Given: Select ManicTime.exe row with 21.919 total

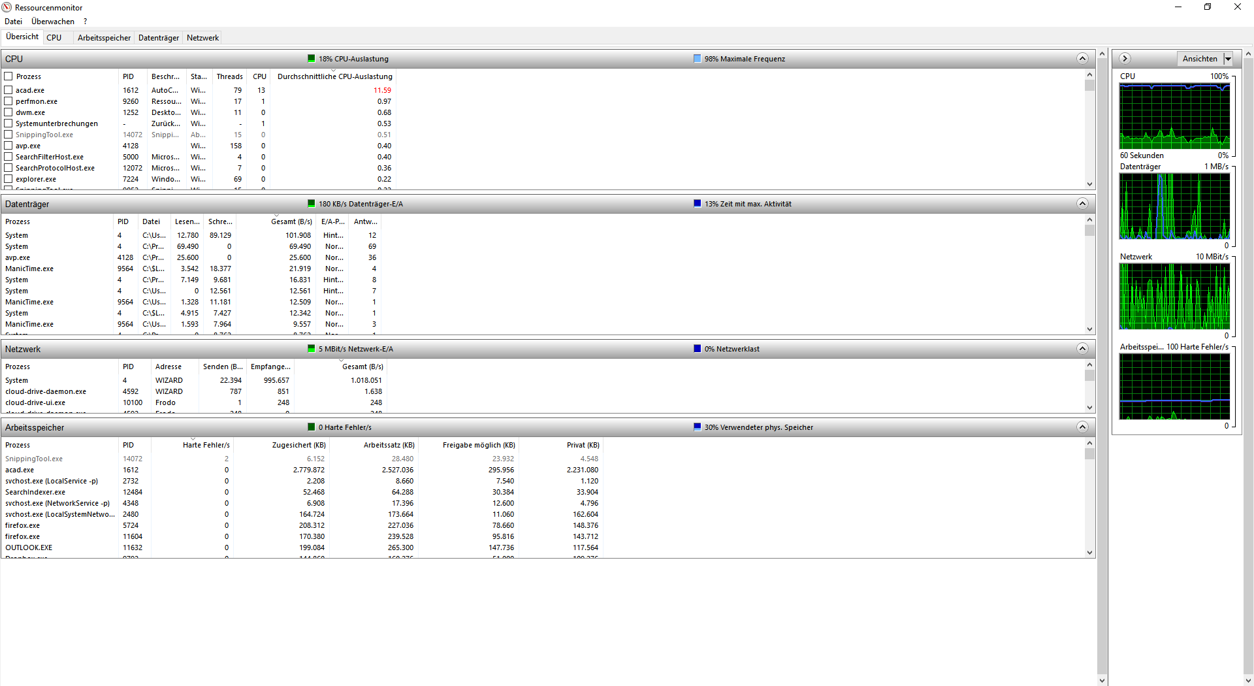Looking at the screenshot, I should [191, 269].
